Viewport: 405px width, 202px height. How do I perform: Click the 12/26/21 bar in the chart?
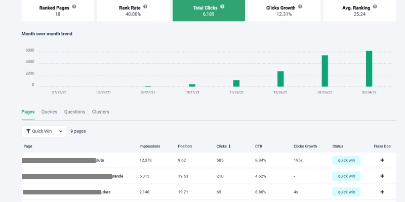click(280, 79)
